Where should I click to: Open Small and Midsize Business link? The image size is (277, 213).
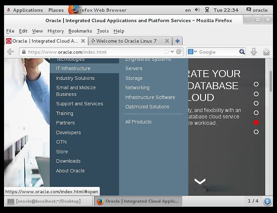coord(76,91)
